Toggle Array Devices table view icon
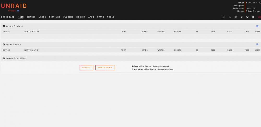 click(257, 26)
